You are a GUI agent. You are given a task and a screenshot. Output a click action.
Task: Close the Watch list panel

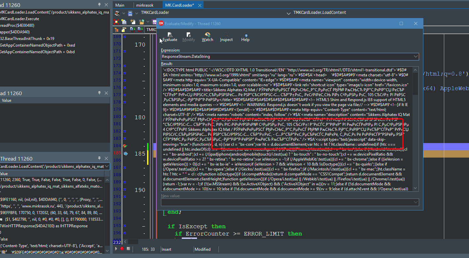coord(106,93)
